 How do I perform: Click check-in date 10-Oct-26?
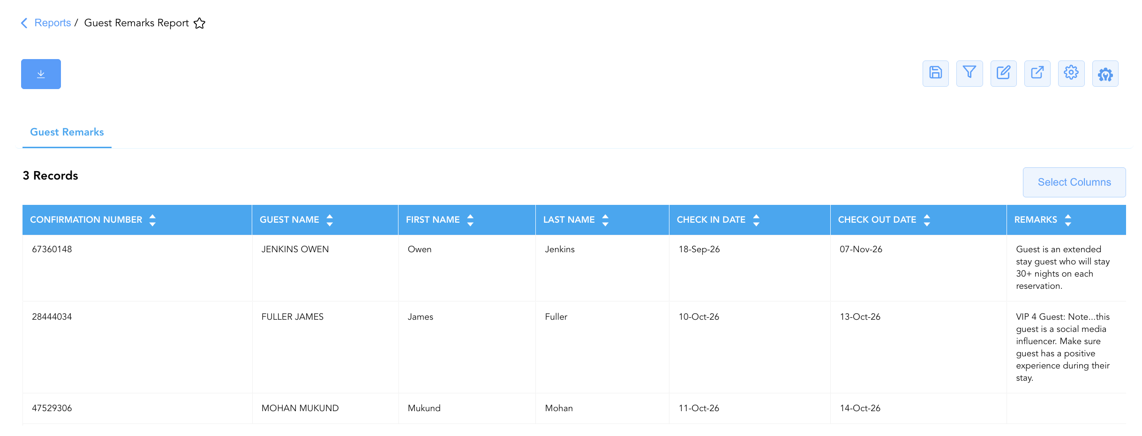(x=699, y=317)
